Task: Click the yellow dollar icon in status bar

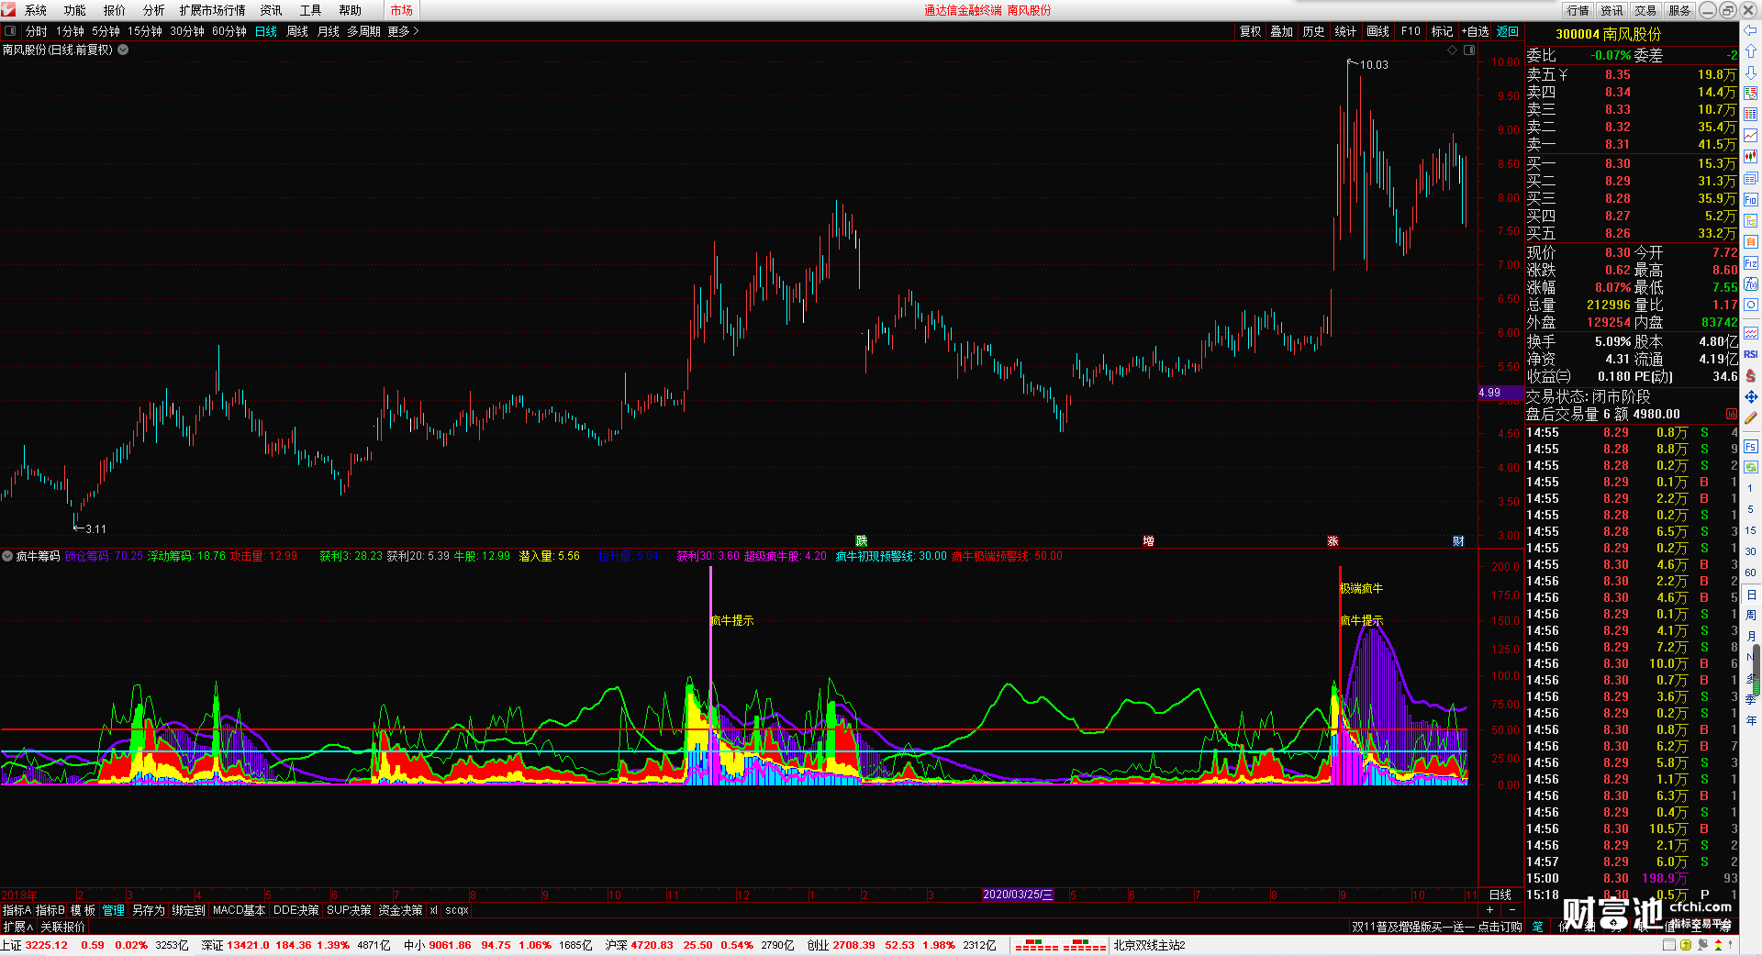Action: pyautogui.click(x=1686, y=945)
